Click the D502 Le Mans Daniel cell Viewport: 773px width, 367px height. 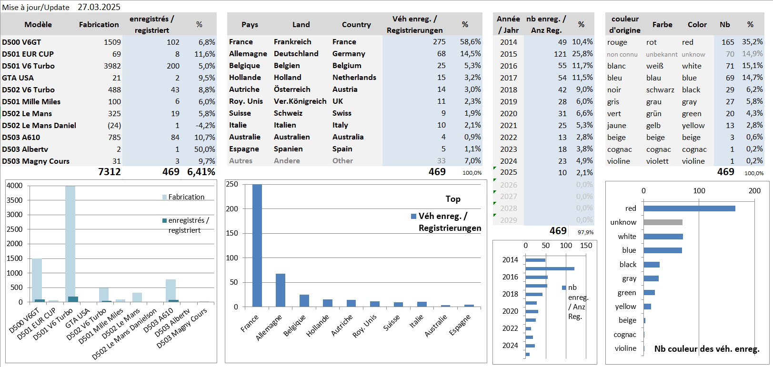coord(39,125)
